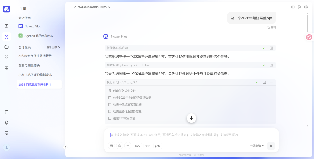Viewport: 314px width, 159px height.
Task: Open the folder icon in sidebar
Action: pyautogui.click(x=6, y=47)
